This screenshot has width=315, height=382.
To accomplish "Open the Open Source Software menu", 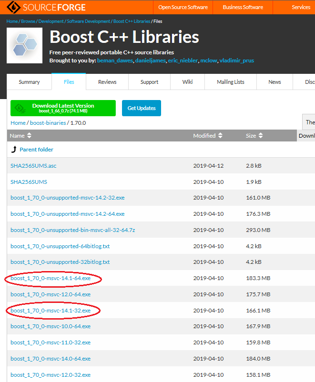I will [183, 7].
